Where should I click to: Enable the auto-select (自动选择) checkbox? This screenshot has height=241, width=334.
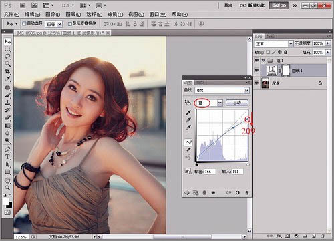[24, 23]
